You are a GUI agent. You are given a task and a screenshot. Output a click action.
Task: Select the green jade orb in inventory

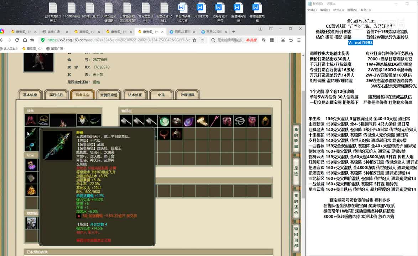click(164, 121)
